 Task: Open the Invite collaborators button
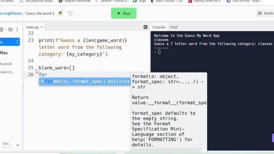click(x=265, y=13)
